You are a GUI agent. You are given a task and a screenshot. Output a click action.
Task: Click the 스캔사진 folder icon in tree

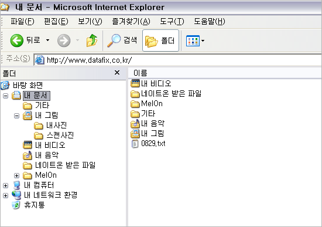(x=39, y=135)
